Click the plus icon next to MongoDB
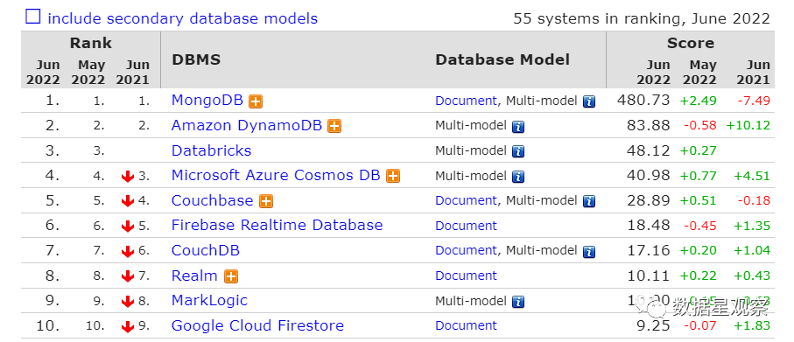Viewport: 794px width, 342px height. tap(256, 101)
